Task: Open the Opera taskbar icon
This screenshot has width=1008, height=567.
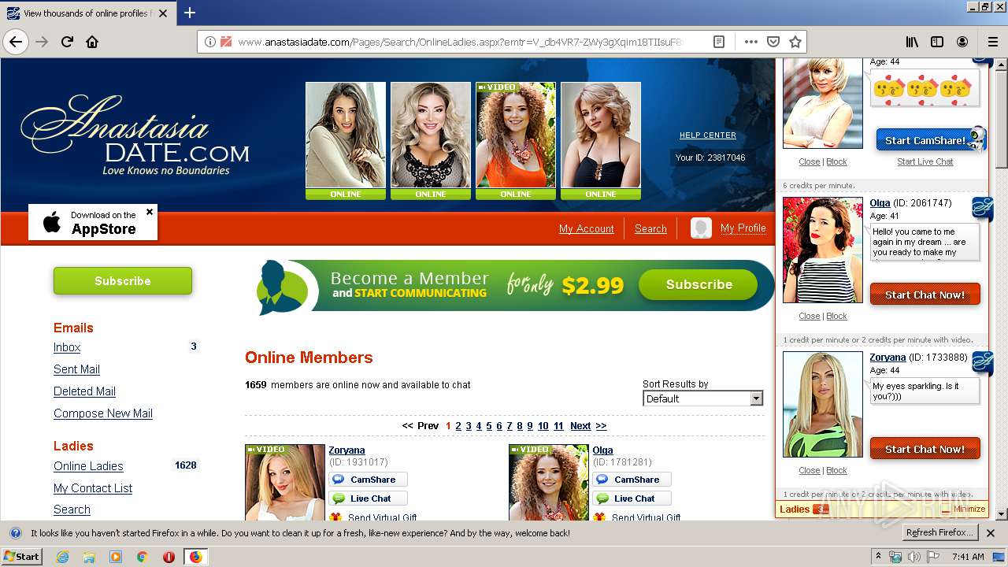Action: tap(169, 557)
